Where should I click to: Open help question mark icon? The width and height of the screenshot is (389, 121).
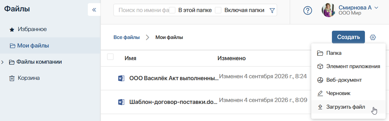click(308, 10)
